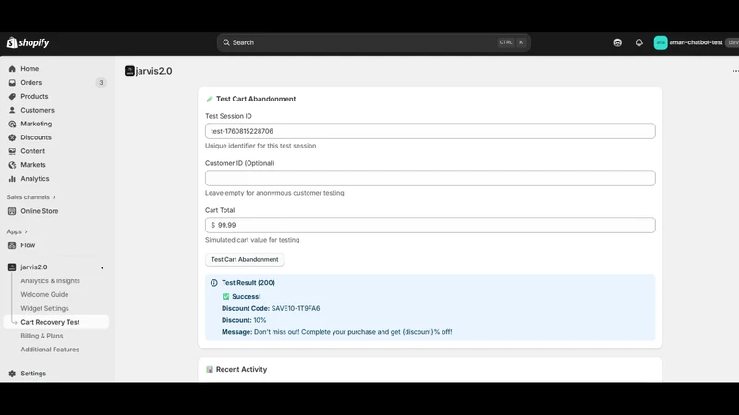Click the Test Result info icon
The height and width of the screenshot is (415, 739).
[214, 283]
